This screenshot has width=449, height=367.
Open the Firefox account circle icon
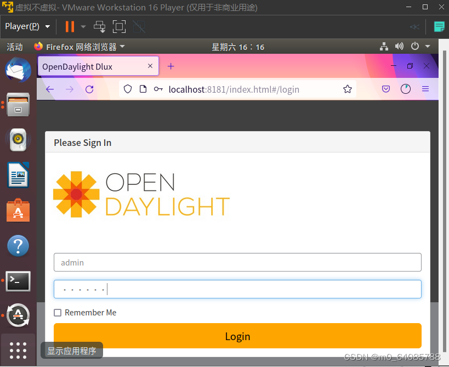point(406,89)
